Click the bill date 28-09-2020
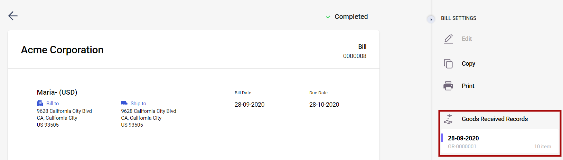 [250, 105]
